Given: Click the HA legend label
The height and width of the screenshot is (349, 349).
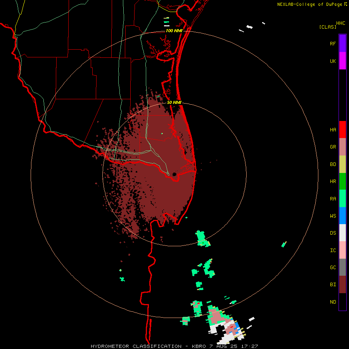Looking at the screenshot, I should pos(333,130).
